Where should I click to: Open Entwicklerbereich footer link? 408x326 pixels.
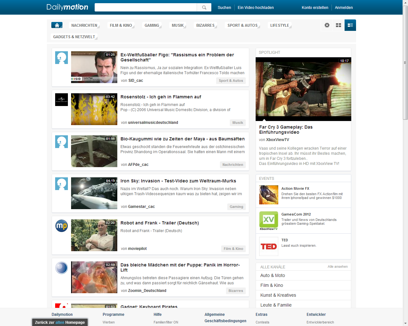coord(320,322)
